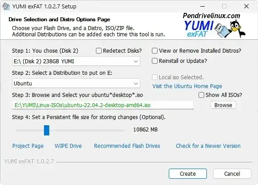The height and width of the screenshot is (185, 258).
Task: Click the YUMI exFAT penguin logo
Action: tap(214, 25)
